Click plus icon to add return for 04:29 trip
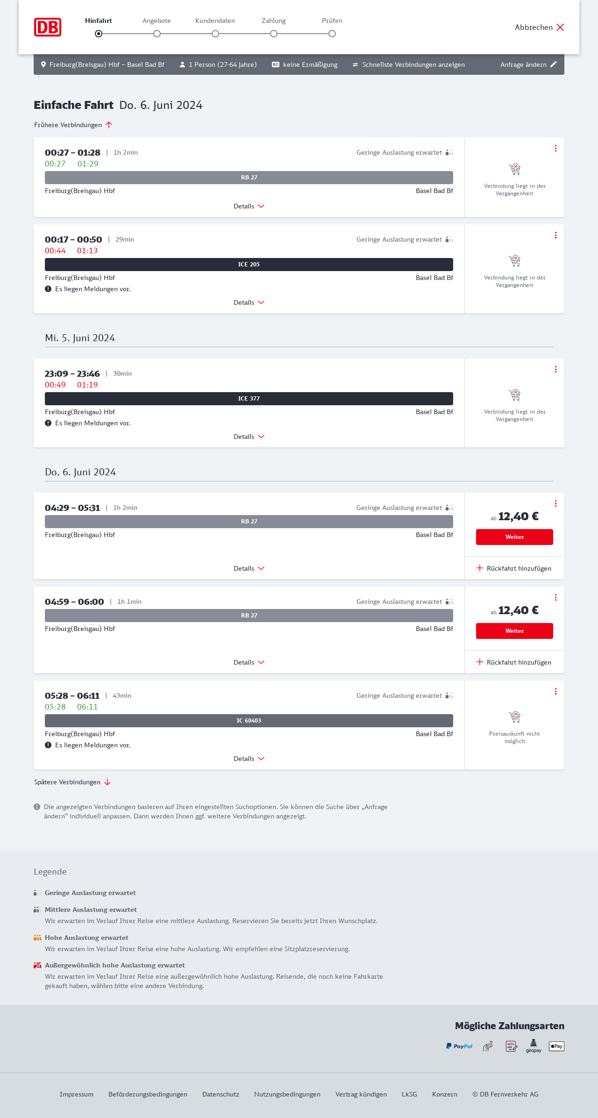 click(x=480, y=568)
